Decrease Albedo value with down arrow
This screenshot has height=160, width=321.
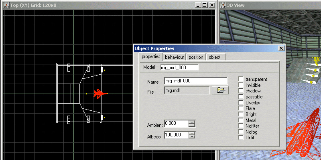coord(192,137)
